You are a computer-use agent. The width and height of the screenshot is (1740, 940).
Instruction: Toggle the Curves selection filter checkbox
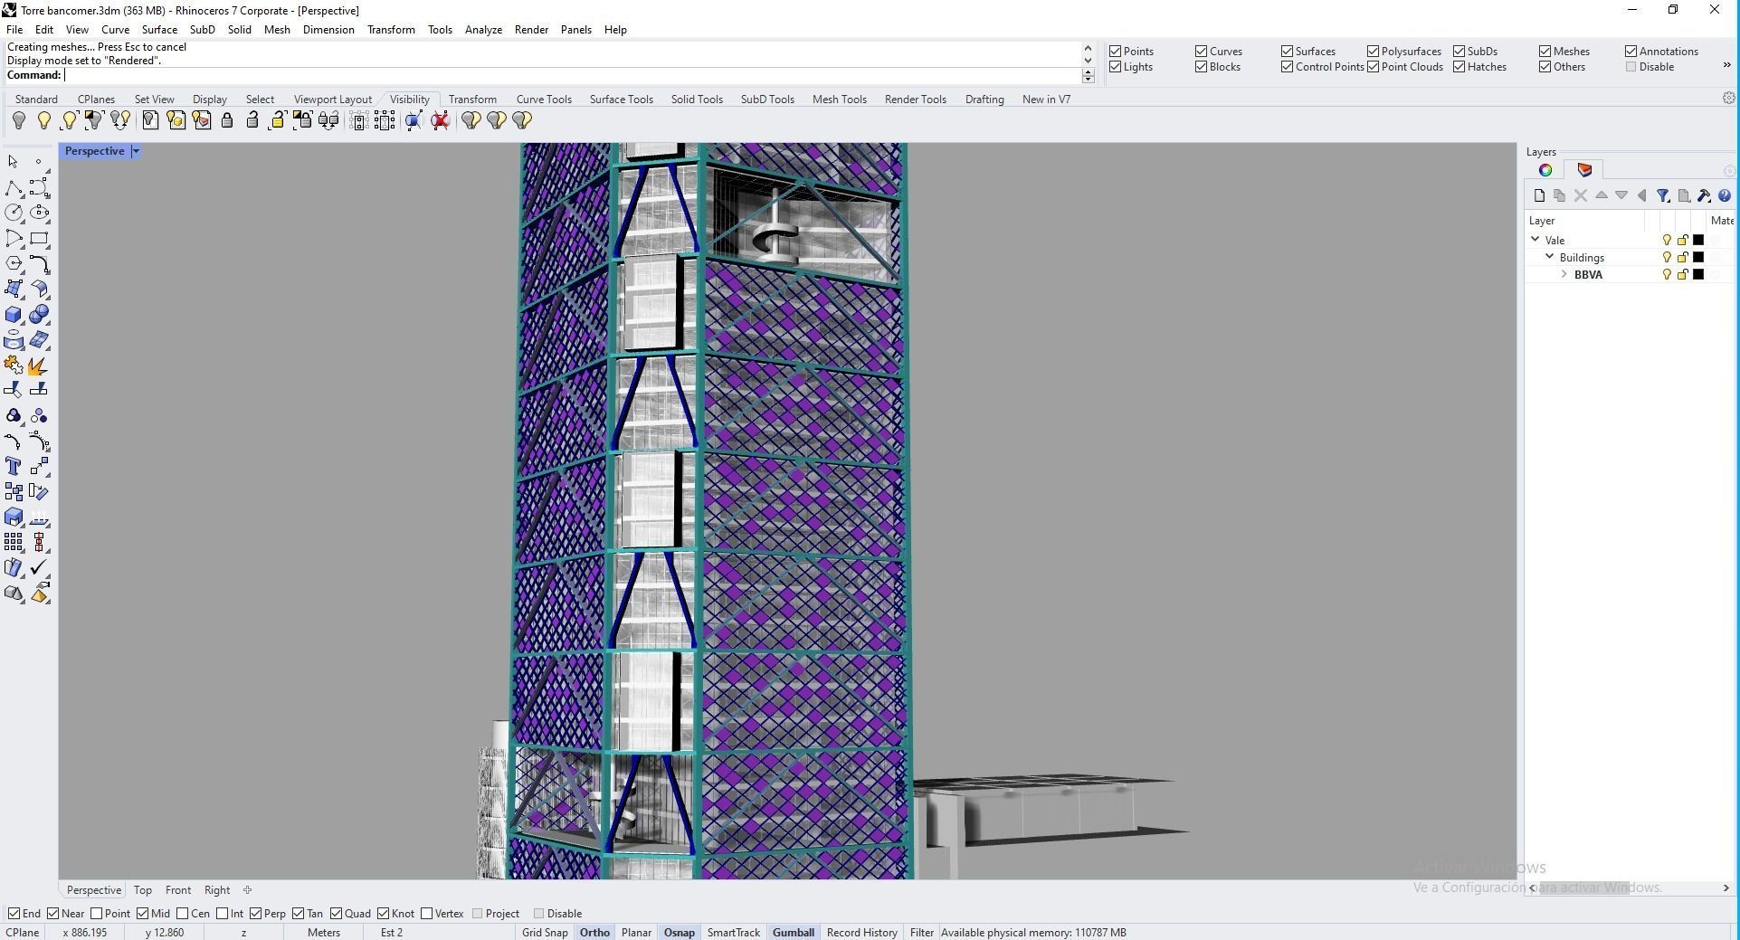pos(1202,52)
